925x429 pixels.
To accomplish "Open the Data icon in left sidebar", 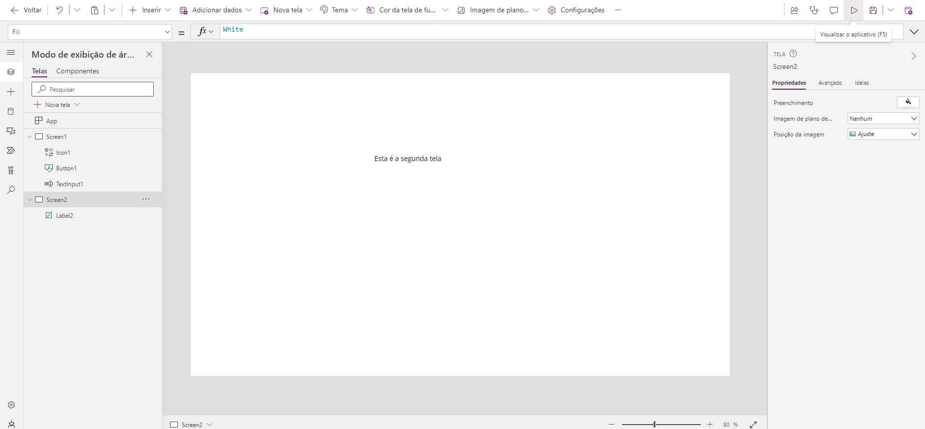I will [11, 111].
